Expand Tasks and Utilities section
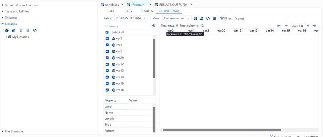Viewport: 323px width, 137px height. (x=3, y=12)
